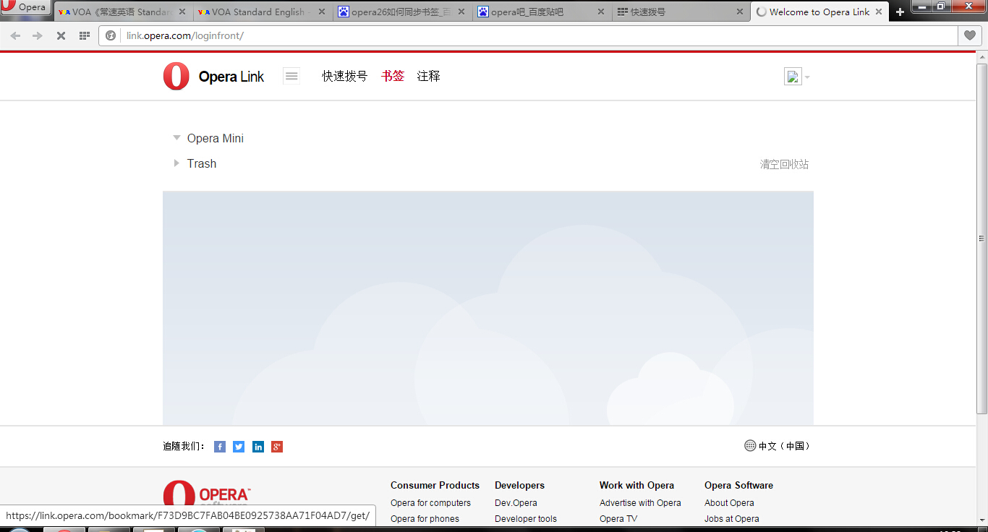Open Opera for phones link
This screenshot has width=988, height=532.
click(x=425, y=519)
